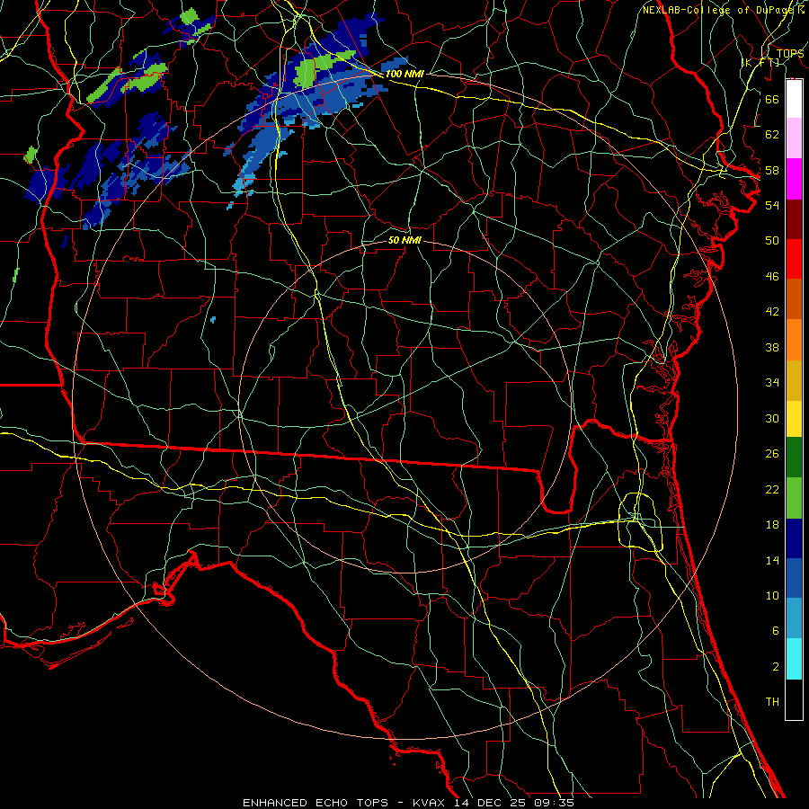Click the "66" legend value
The height and width of the screenshot is (809, 809).
[772, 99]
